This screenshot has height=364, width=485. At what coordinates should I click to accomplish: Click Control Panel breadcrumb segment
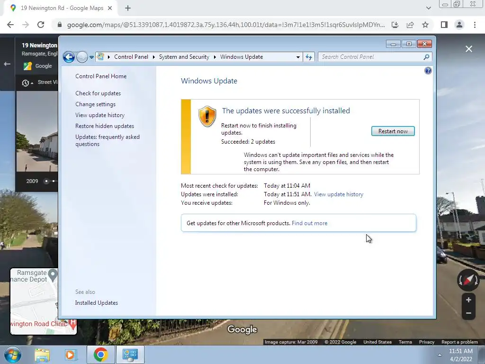pyautogui.click(x=131, y=57)
